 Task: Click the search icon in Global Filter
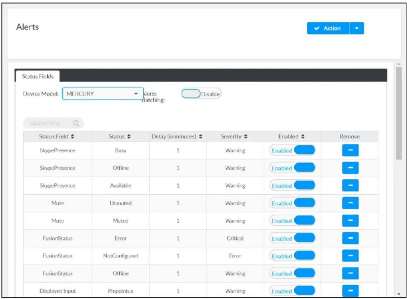[76, 123]
